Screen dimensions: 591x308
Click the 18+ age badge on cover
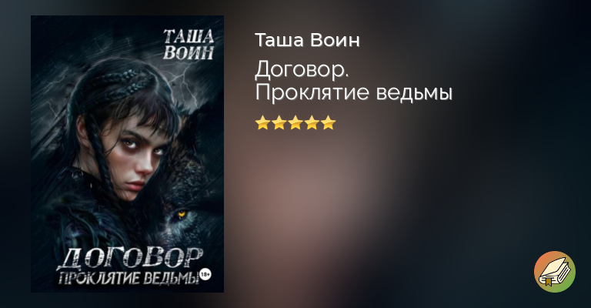[x=205, y=274]
